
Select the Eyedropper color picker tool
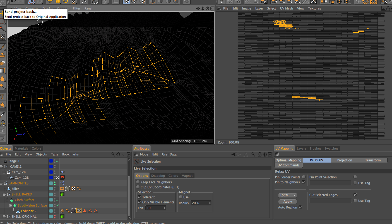click(x=2, y=115)
